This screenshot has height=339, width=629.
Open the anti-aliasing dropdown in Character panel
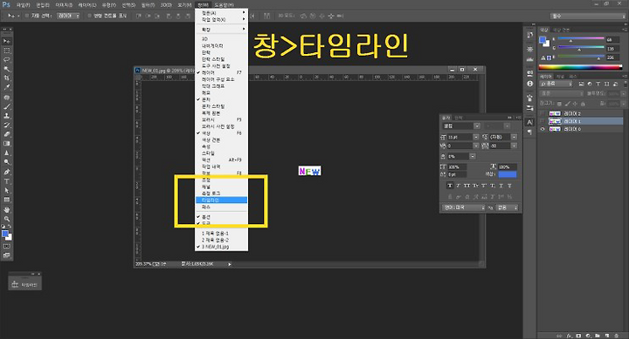coord(508,207)
